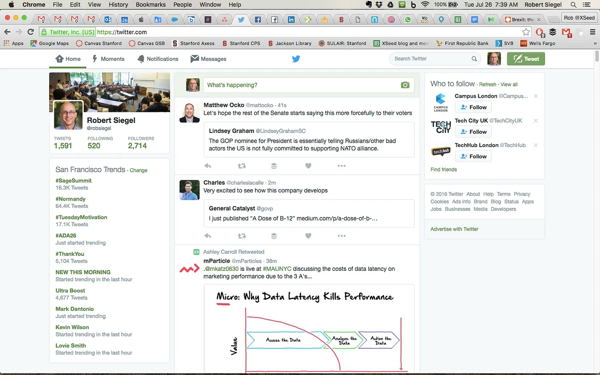The image size is (600, 375).
Task: Open the Bookmarks menu in menu bar
Action: 151,5
